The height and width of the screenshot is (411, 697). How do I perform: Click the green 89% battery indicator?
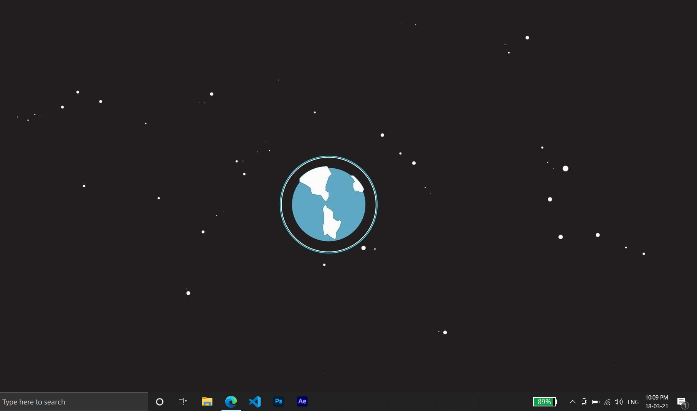pos(545,402)
